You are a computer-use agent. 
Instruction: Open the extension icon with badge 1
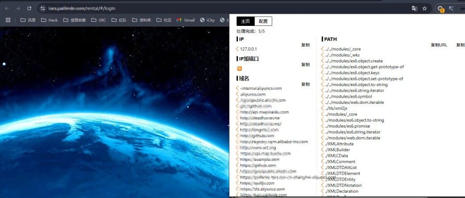[x=441, y=9]
